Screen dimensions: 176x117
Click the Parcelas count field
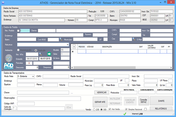(x=29, y=63)
